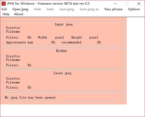The image size is (145, 117).
Task: Click the 'No jpeg file has been opened' status
Action: tap(30, 98)
